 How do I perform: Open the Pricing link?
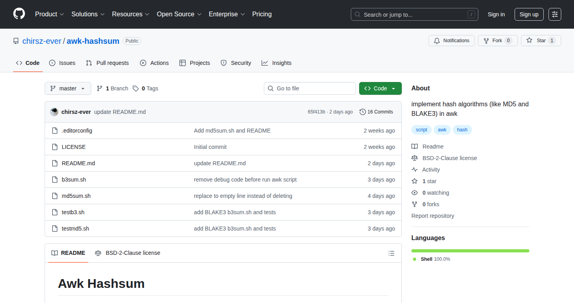[262, 14]
